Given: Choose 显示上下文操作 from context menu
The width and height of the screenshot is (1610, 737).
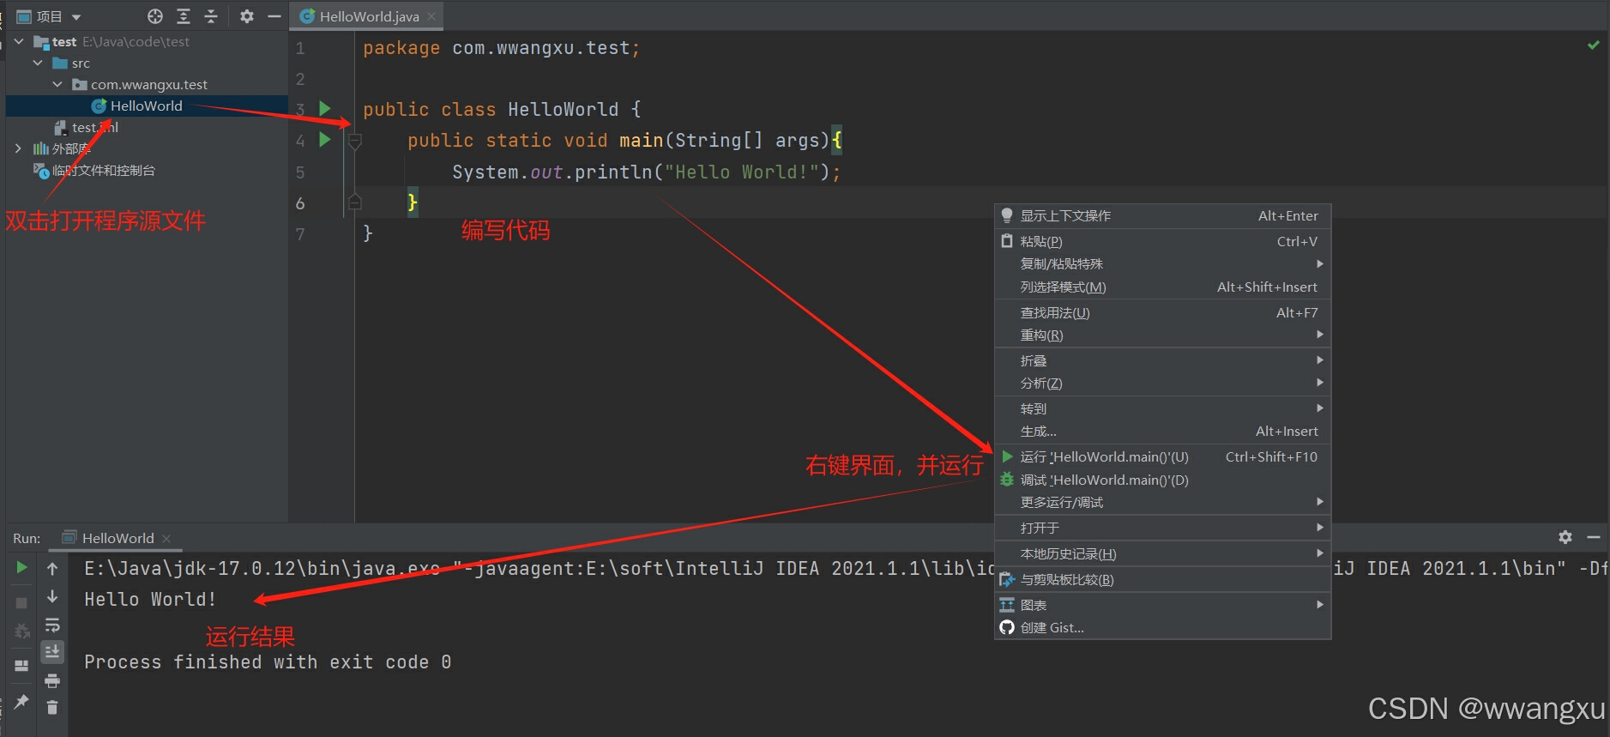Looking at the screenshot, I should point(1162,215).
